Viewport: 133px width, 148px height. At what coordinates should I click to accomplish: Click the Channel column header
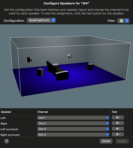pos(43,112)
